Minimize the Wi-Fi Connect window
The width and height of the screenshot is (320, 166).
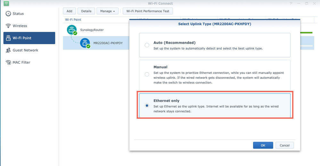pyautogui.click(x=299, y=4)
